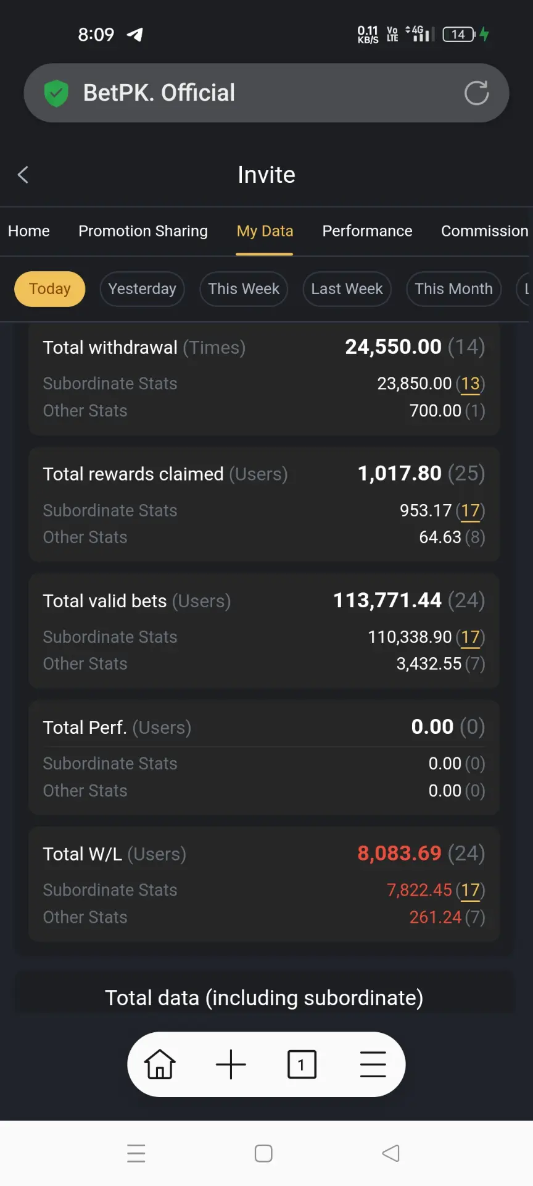533x1186 pixels.
Task: Tap the reload icon in address bar
Action: [476, 93]
